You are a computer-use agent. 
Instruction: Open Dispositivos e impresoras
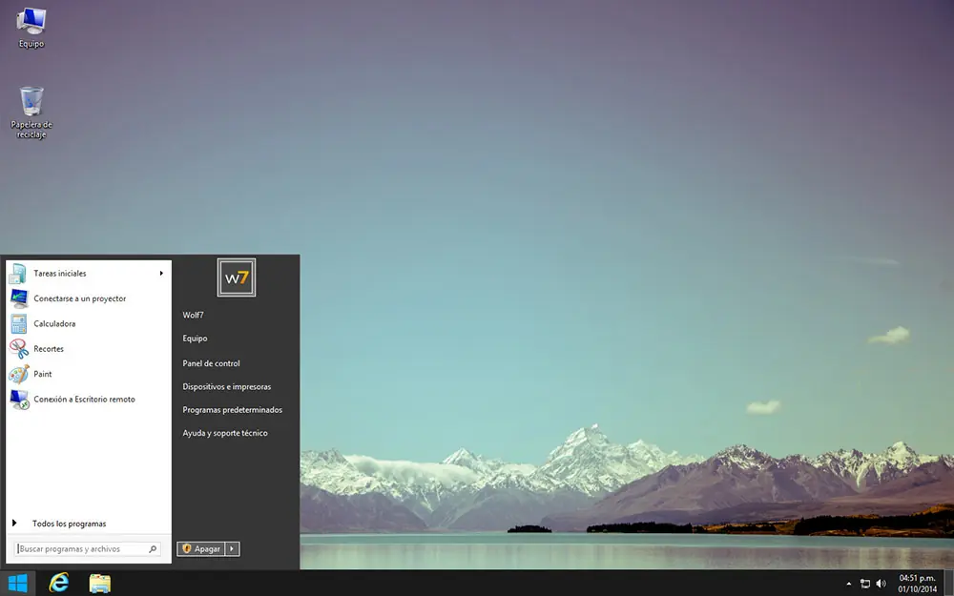pyautogui.click(x=227, y=387)
